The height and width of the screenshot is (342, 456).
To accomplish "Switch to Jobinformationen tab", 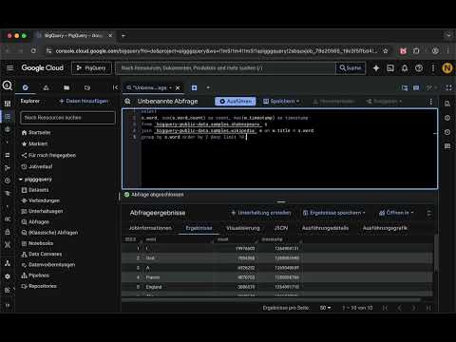I will tap(150, 228).
